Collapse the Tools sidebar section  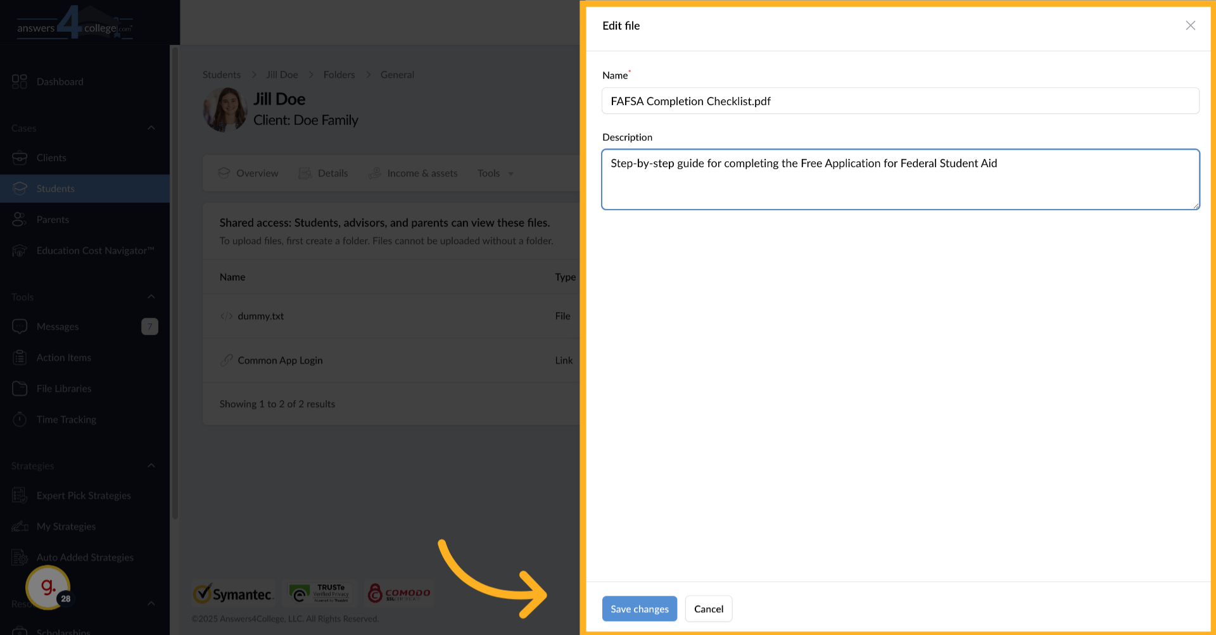[x=151, y=297]
